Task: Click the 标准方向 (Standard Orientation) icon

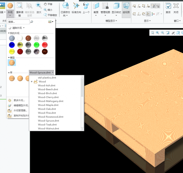Action: coord(76,6)
